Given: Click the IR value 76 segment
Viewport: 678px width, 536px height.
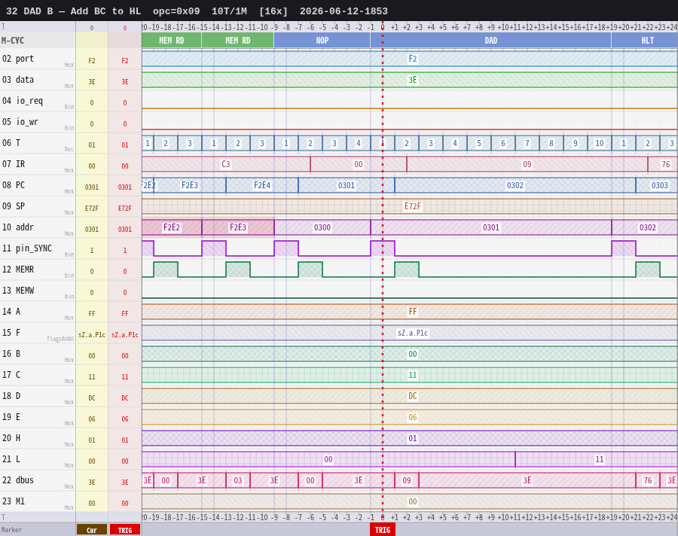Looking at the screenshot, I should coord(663,164).
